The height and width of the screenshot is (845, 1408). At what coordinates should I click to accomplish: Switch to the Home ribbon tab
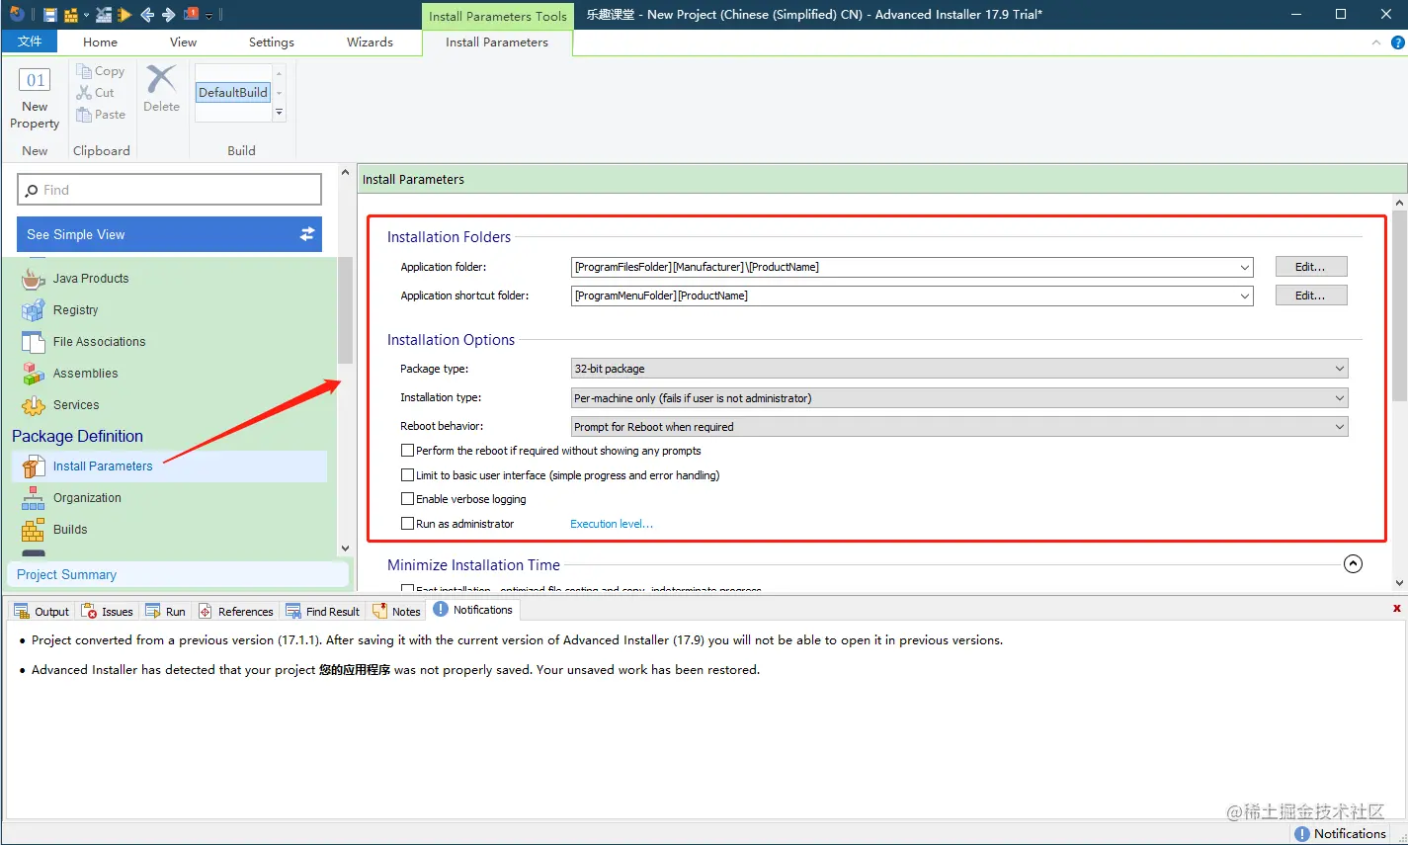(x=100, y=42)
